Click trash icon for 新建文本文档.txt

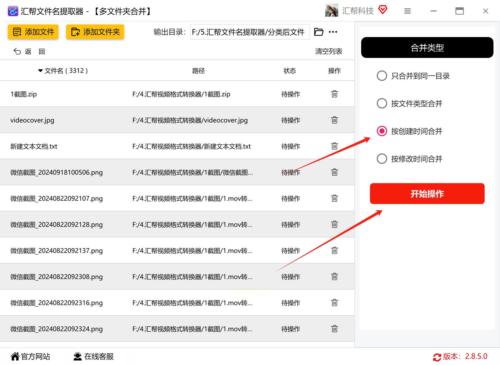click(335, 146)
